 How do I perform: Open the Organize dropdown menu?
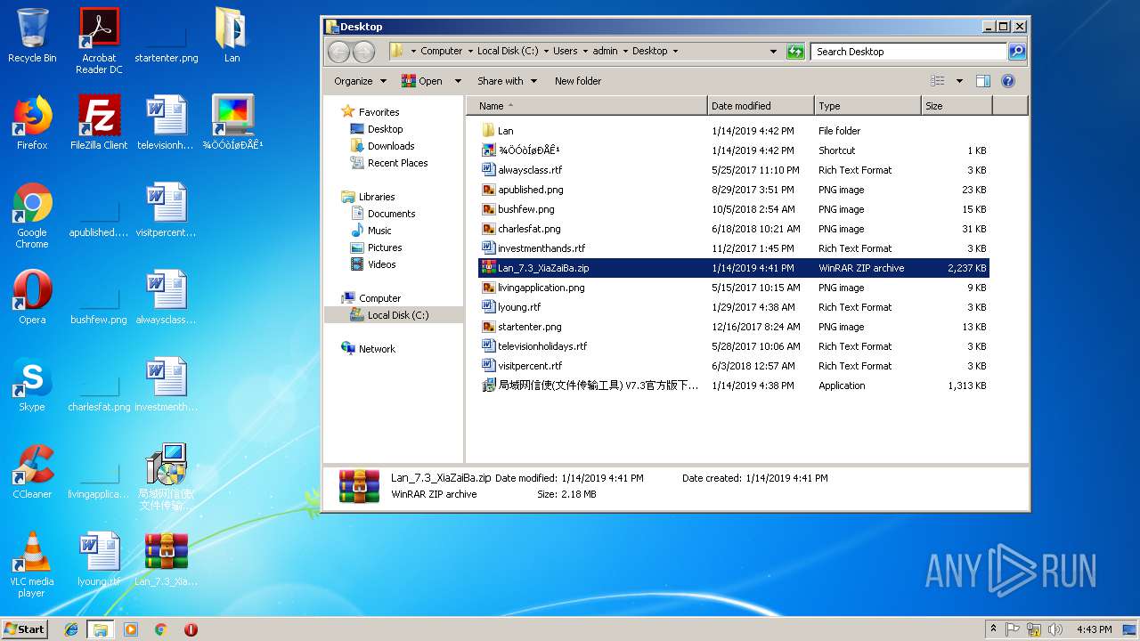tap(361, 81)
